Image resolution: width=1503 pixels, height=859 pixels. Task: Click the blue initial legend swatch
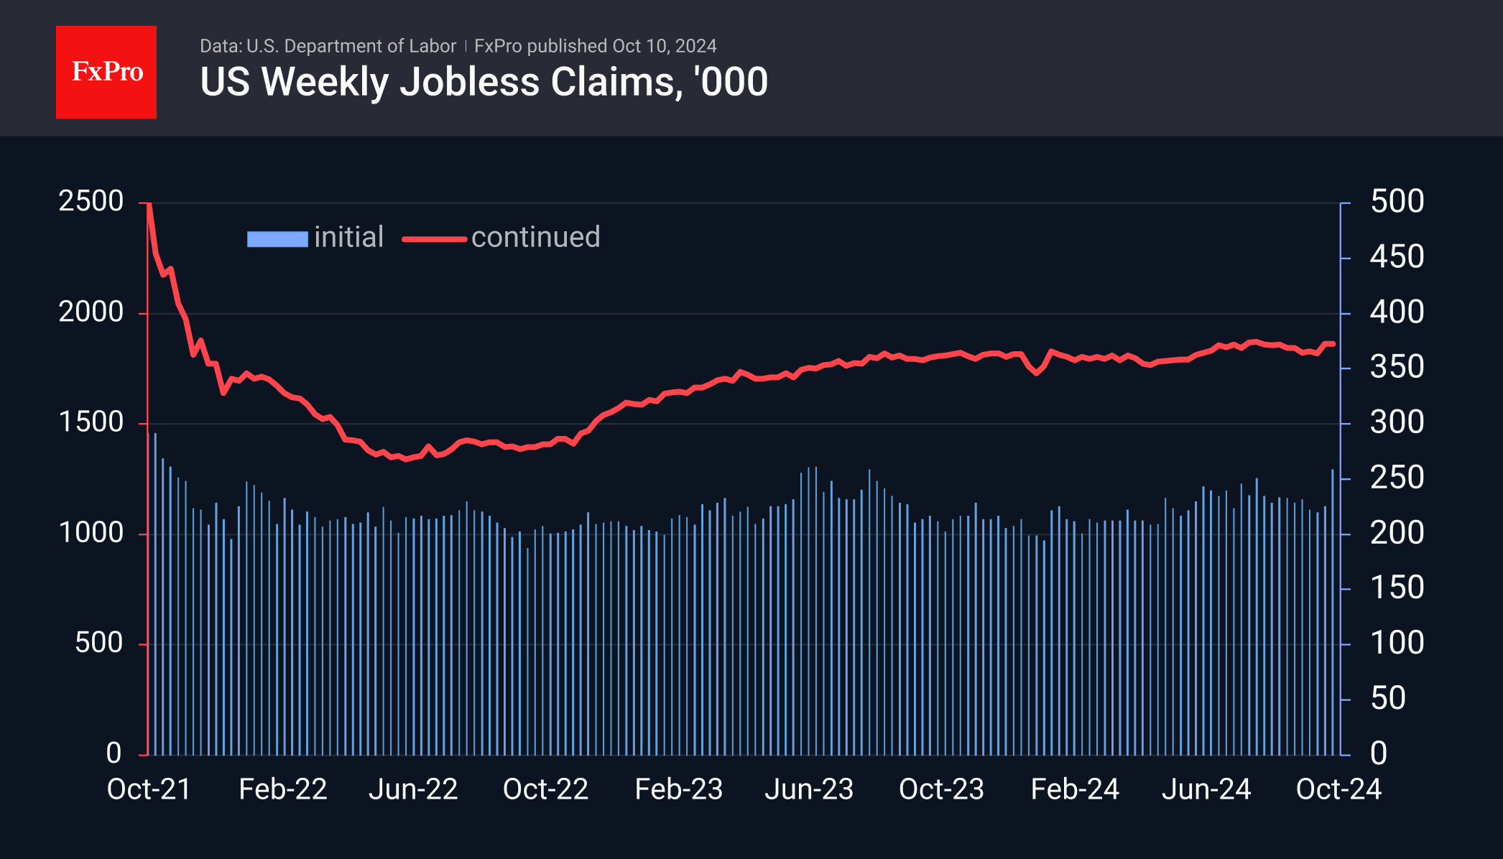coord(277,239)
